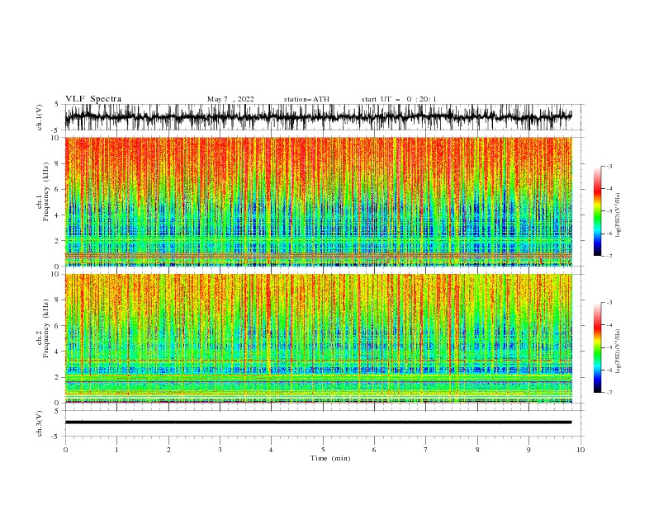This screenshot has height=505, width=654.
Task: Click the ch.1 spectrogram color bar
Action: [x=597, y=211]
